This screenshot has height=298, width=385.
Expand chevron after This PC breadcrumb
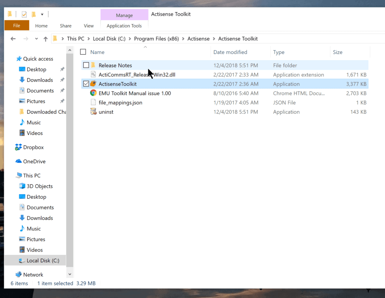click(89, 39)
